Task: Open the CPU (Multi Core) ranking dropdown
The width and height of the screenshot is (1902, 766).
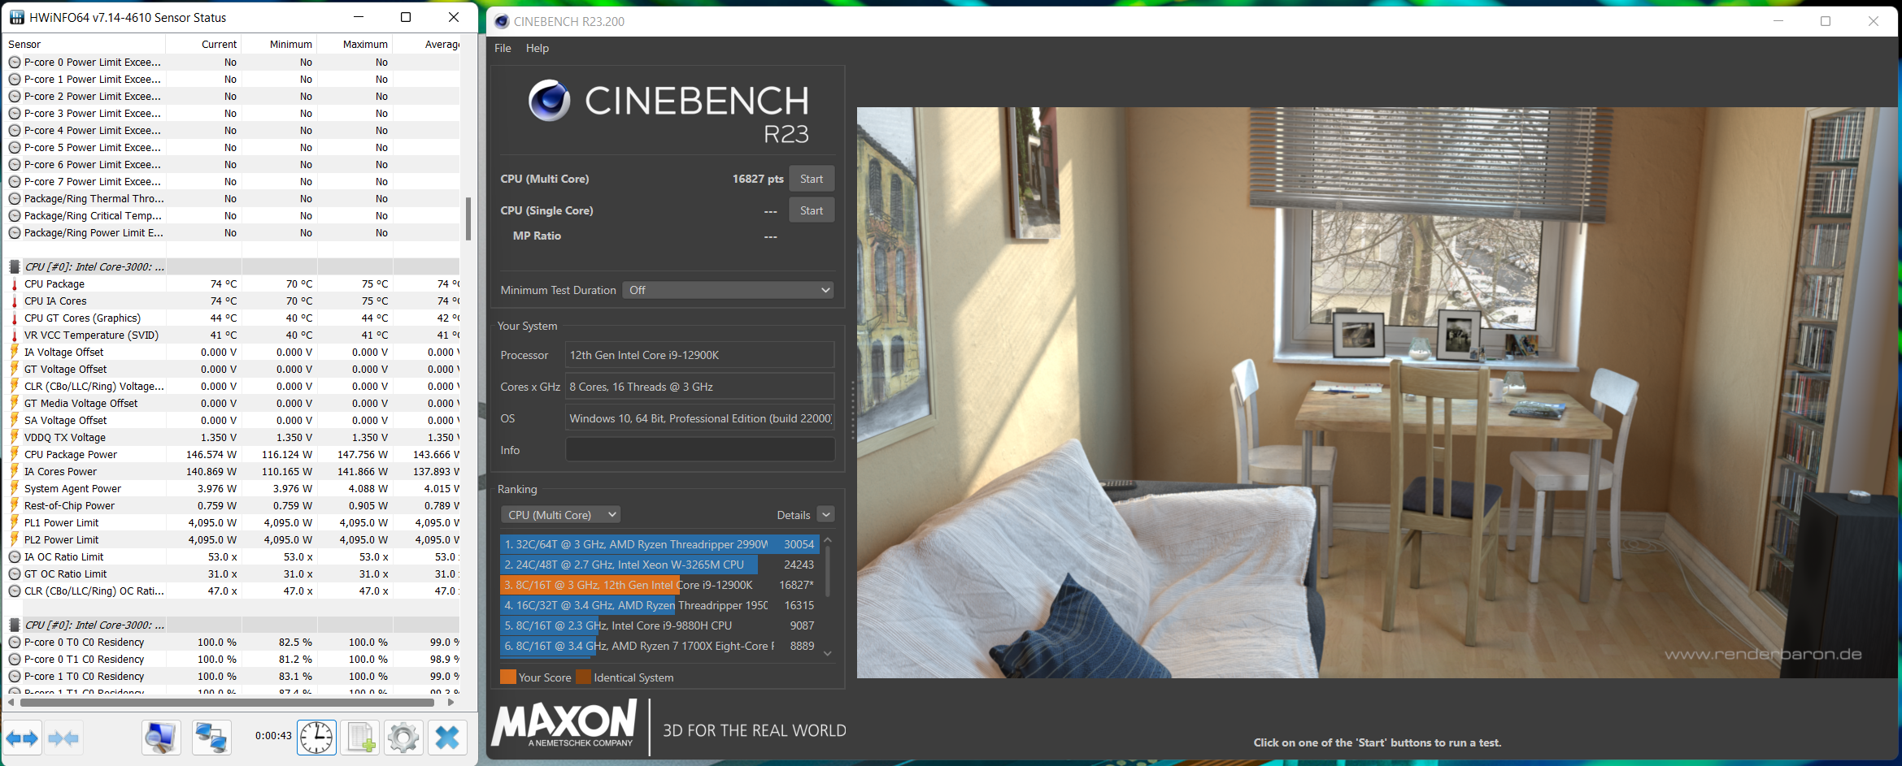Action: (560, 514)
